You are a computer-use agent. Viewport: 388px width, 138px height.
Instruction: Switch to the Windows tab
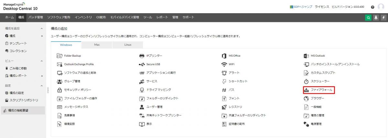pos(66,45)
